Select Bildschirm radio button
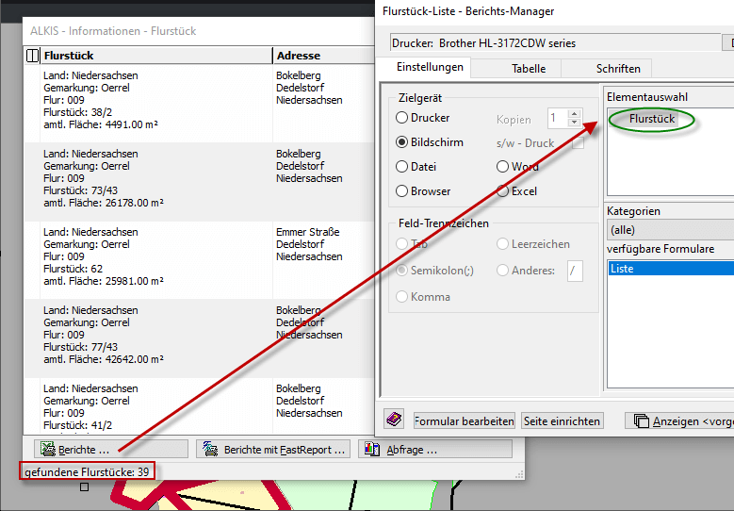The width and height of the screenshot is (734, 511). tap(402, 142)
